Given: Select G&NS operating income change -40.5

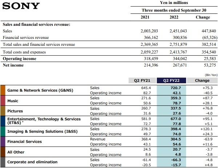Looking at the screenshot, I should coord(208,93).
